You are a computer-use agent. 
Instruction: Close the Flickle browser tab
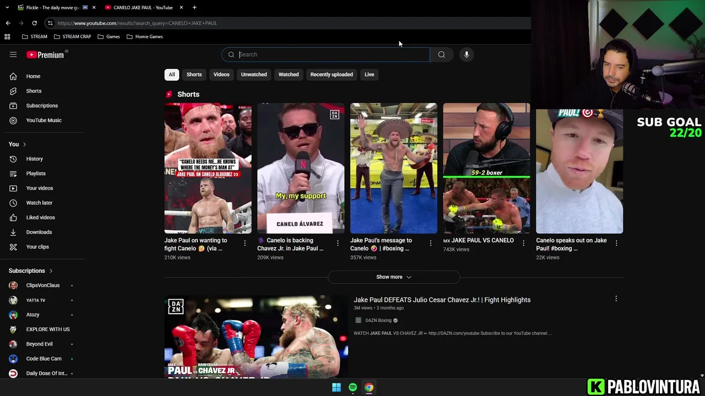tap(94, 7)
